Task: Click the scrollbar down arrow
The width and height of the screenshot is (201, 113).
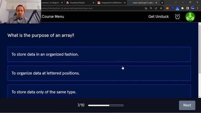Action: 200,97
